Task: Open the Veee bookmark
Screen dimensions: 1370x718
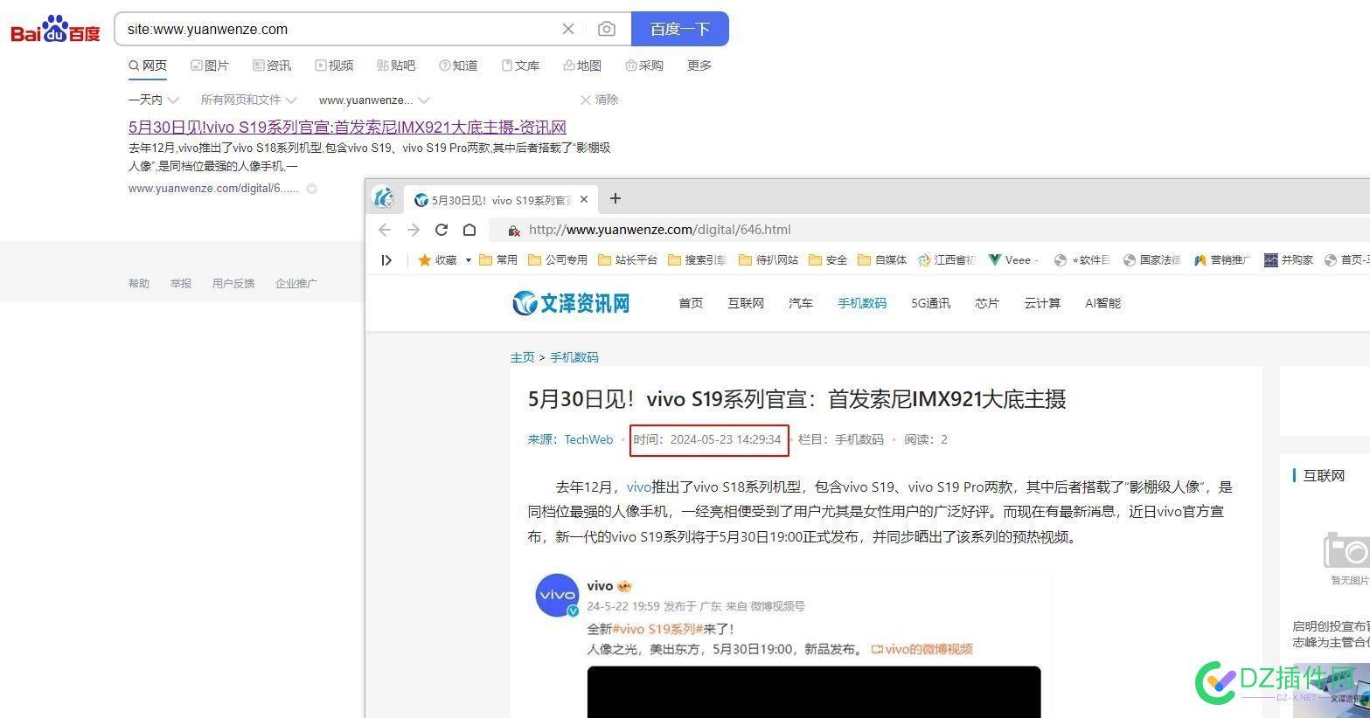Action: pos(1013,259)
